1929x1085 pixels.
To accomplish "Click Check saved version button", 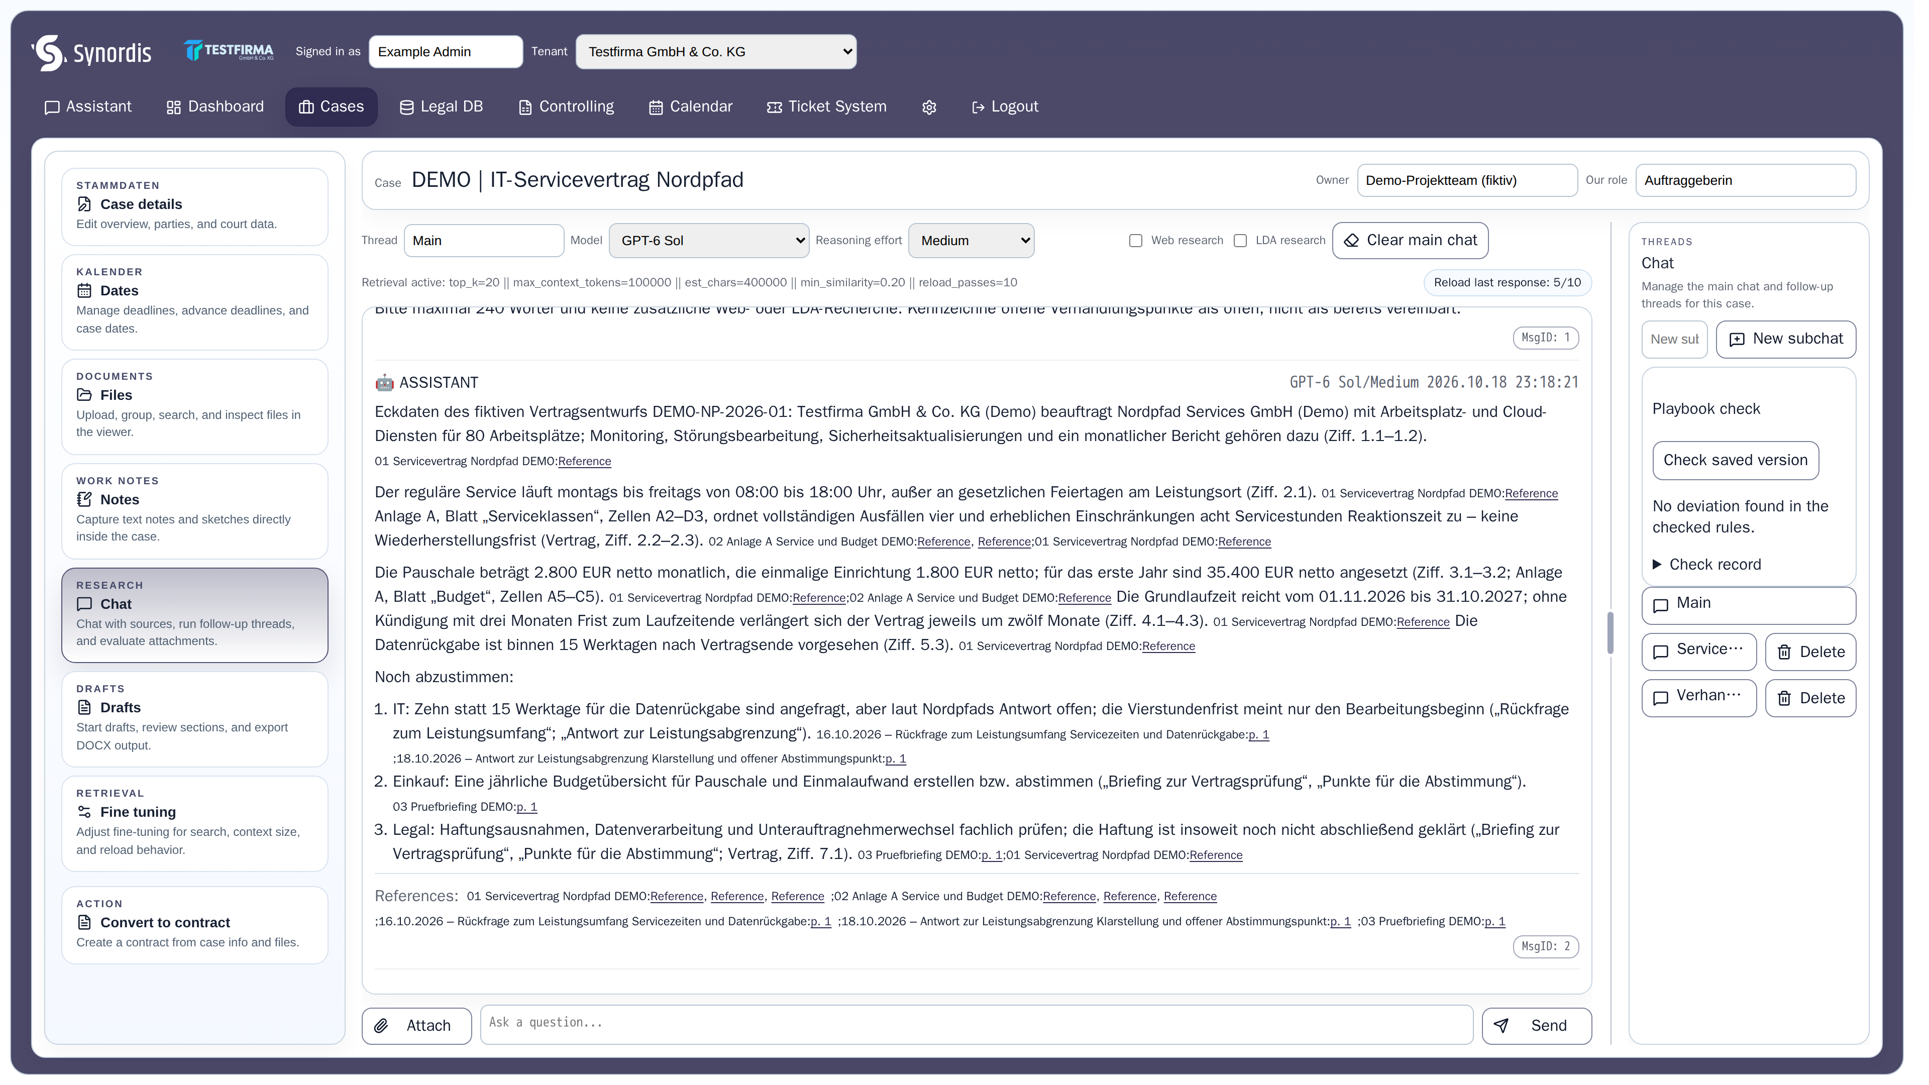I will (x=1749, y=464).
